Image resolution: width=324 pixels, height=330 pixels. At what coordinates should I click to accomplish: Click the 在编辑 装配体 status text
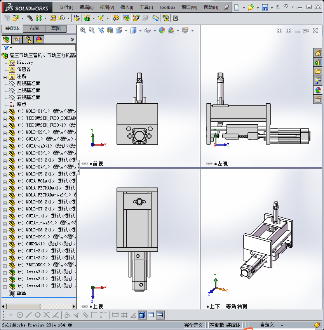coord(225,325)
